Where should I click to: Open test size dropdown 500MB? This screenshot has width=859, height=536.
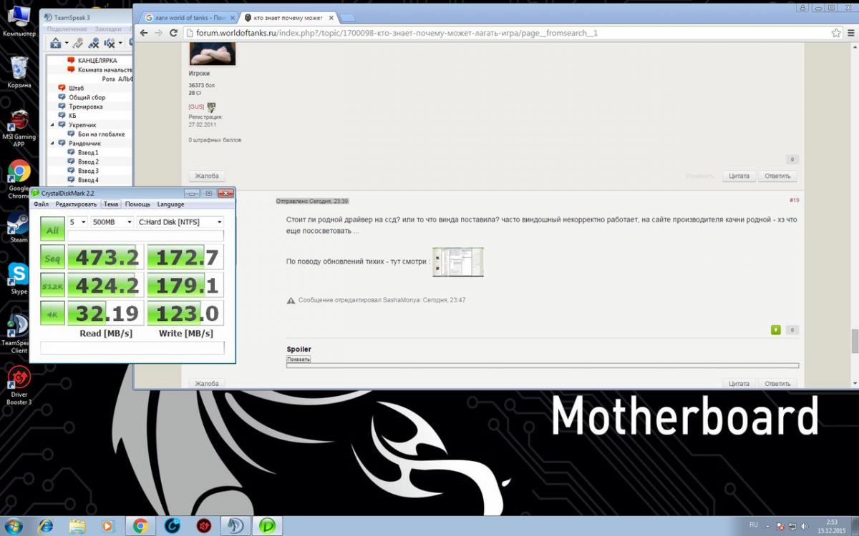coord(112,222)
